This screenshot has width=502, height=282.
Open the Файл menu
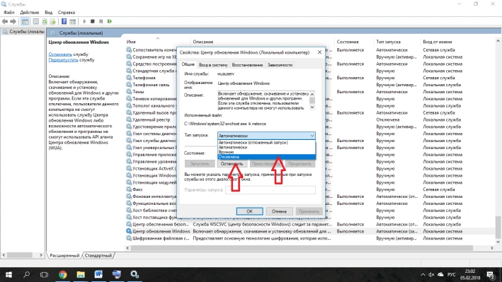(9, 13)
